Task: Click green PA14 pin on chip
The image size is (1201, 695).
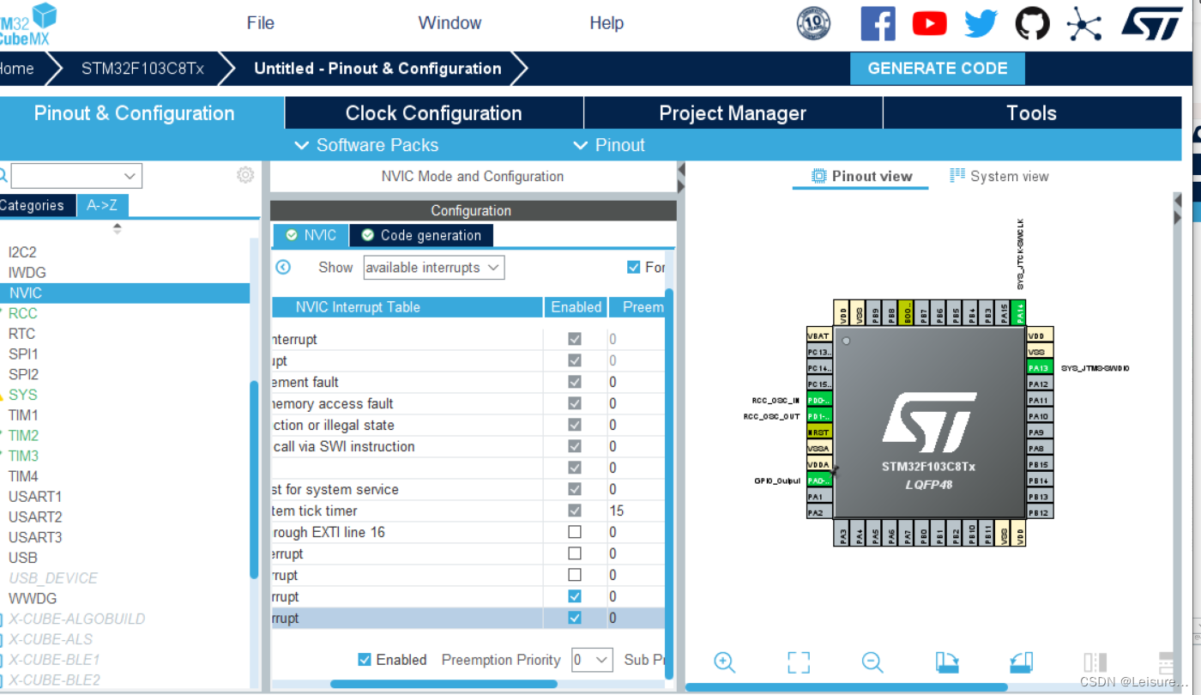Action: pyautogui.click(x=1019, y=312)
